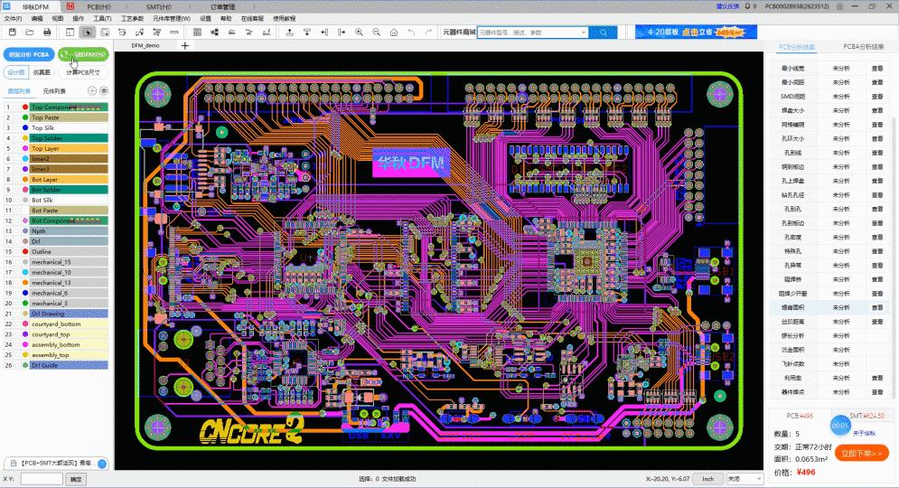
Task: Switch to the PCB计价 tab
Action: click(98, 7)
